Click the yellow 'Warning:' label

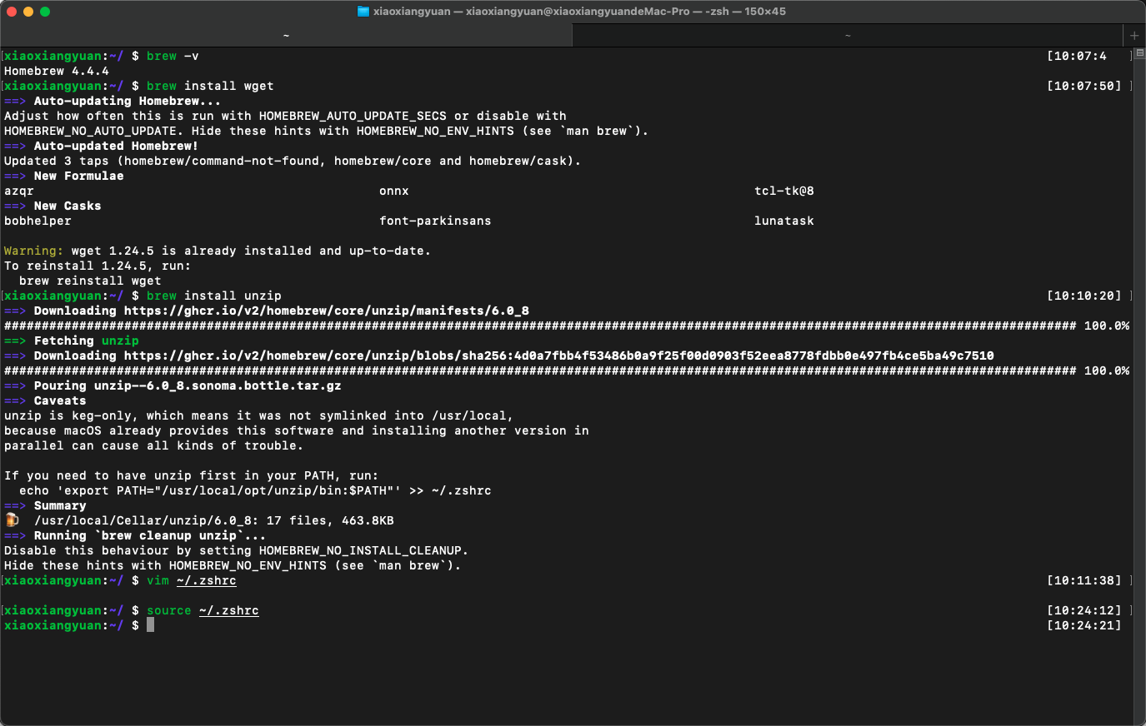pos(33,251)
